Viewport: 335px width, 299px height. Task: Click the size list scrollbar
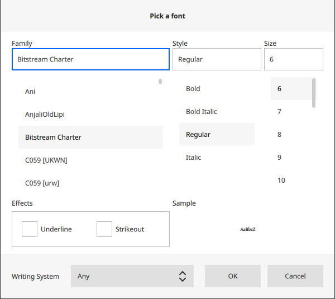pyautogui.click(x=314, y=93)
